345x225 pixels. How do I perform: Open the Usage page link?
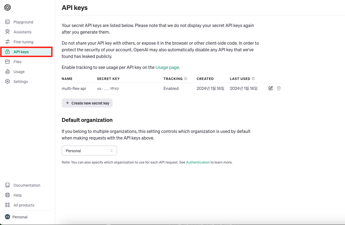coord(167,67)
